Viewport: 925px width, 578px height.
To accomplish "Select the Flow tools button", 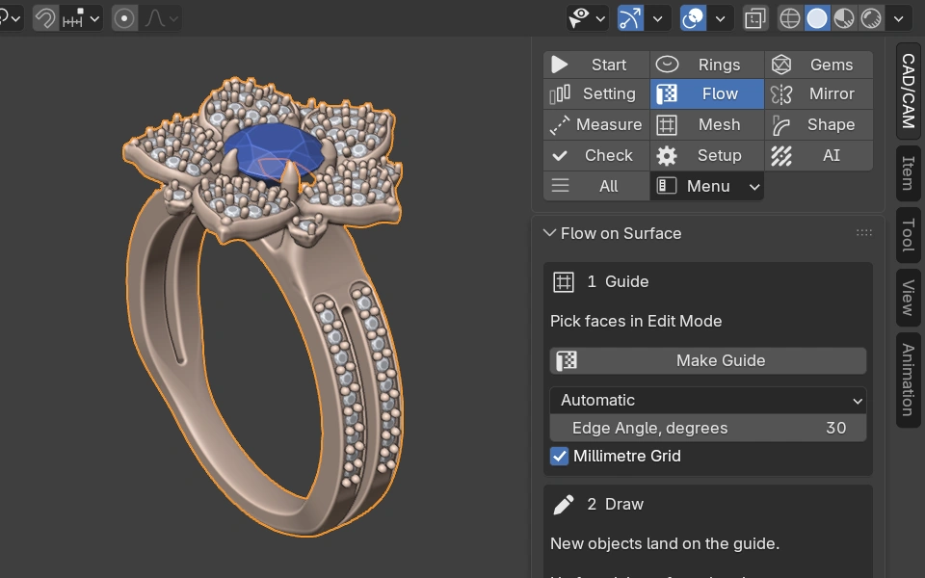I will pos(706,93).
